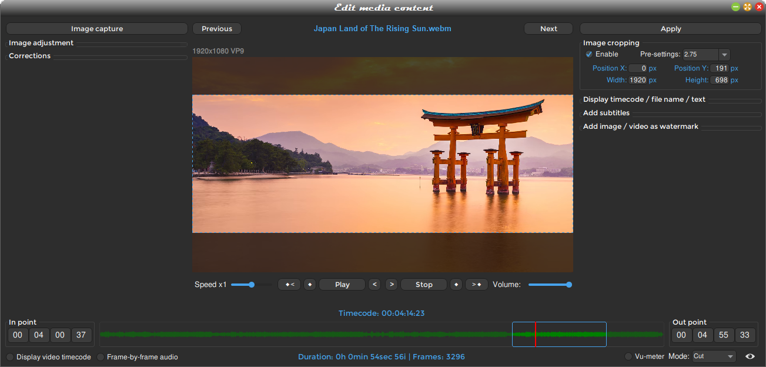Viewport: 766px width, 367px height.
Task: Enable Frame-by-frame audio
Action: (x=101, y=356)
